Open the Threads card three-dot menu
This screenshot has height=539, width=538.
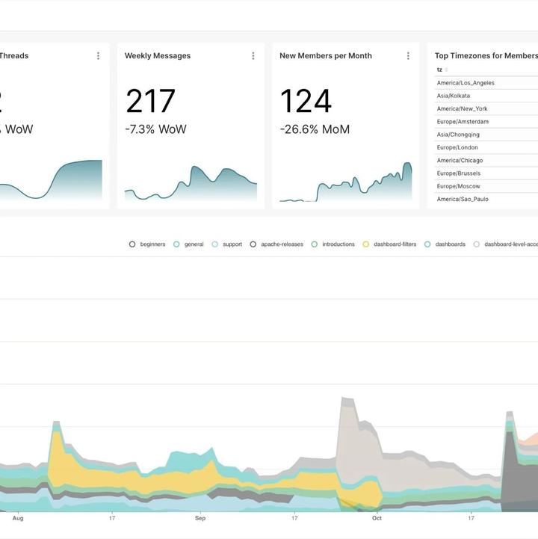(98, 55)
